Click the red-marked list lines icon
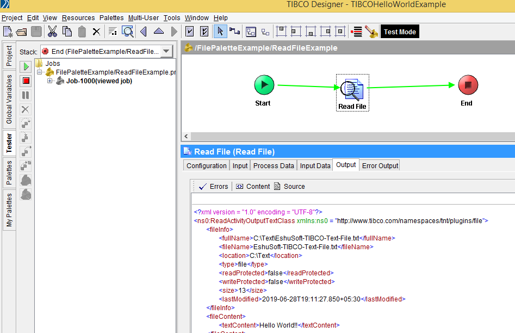This screenshot has width=515, height=333. [356, 32]
